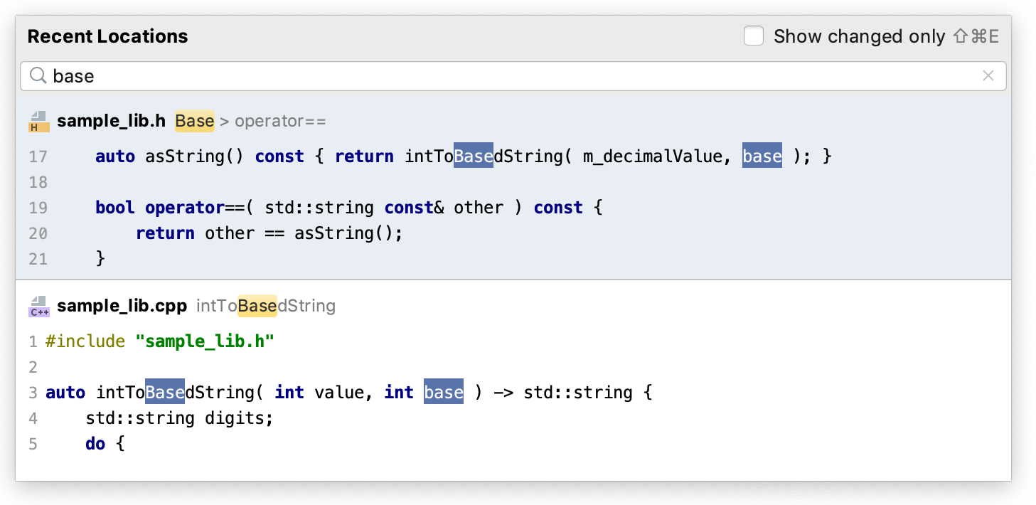Clear the search field with X
The width and height of the screenshot is (1036, 505).
pyautogui.click(x=988, y=76)
